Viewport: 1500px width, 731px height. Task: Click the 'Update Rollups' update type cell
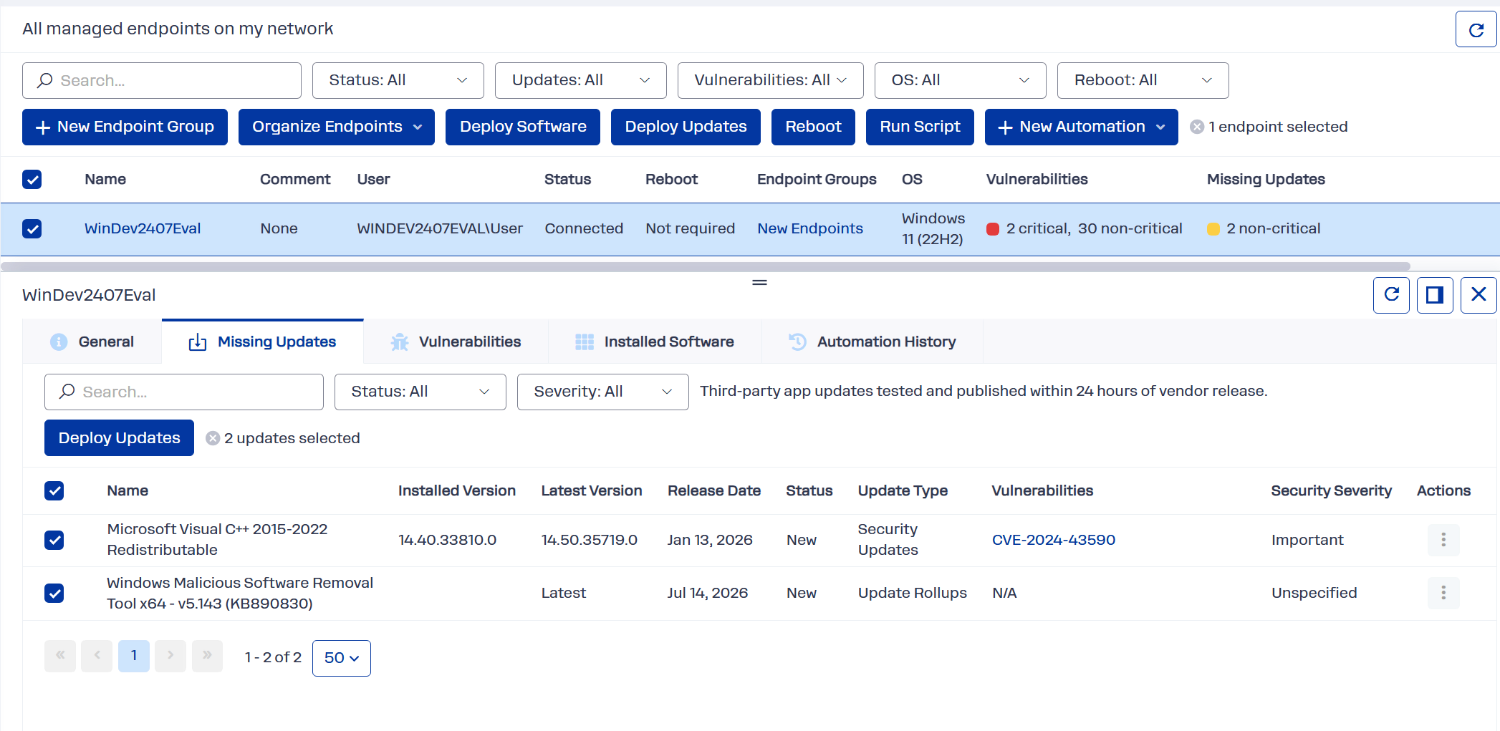913,593
